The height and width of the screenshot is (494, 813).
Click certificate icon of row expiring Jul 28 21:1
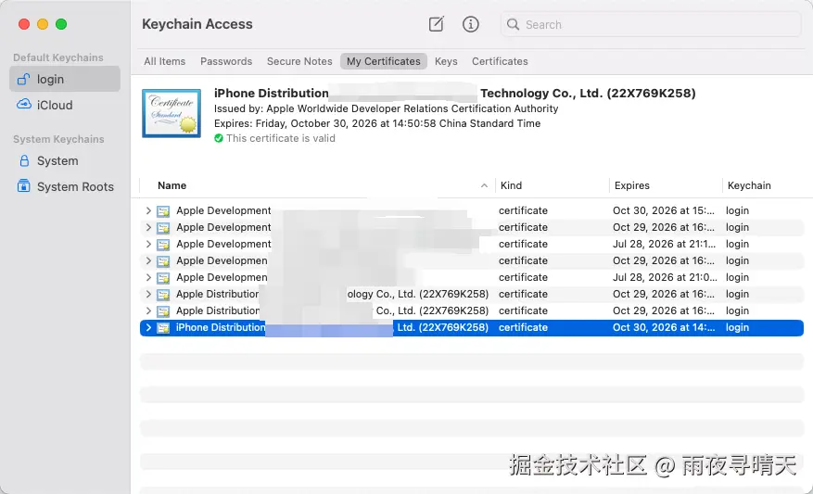click(x=163, y=244)
